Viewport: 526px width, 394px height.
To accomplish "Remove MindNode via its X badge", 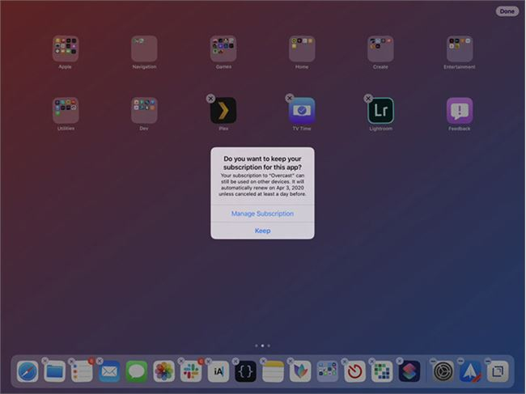I will (x=291, y=361).
